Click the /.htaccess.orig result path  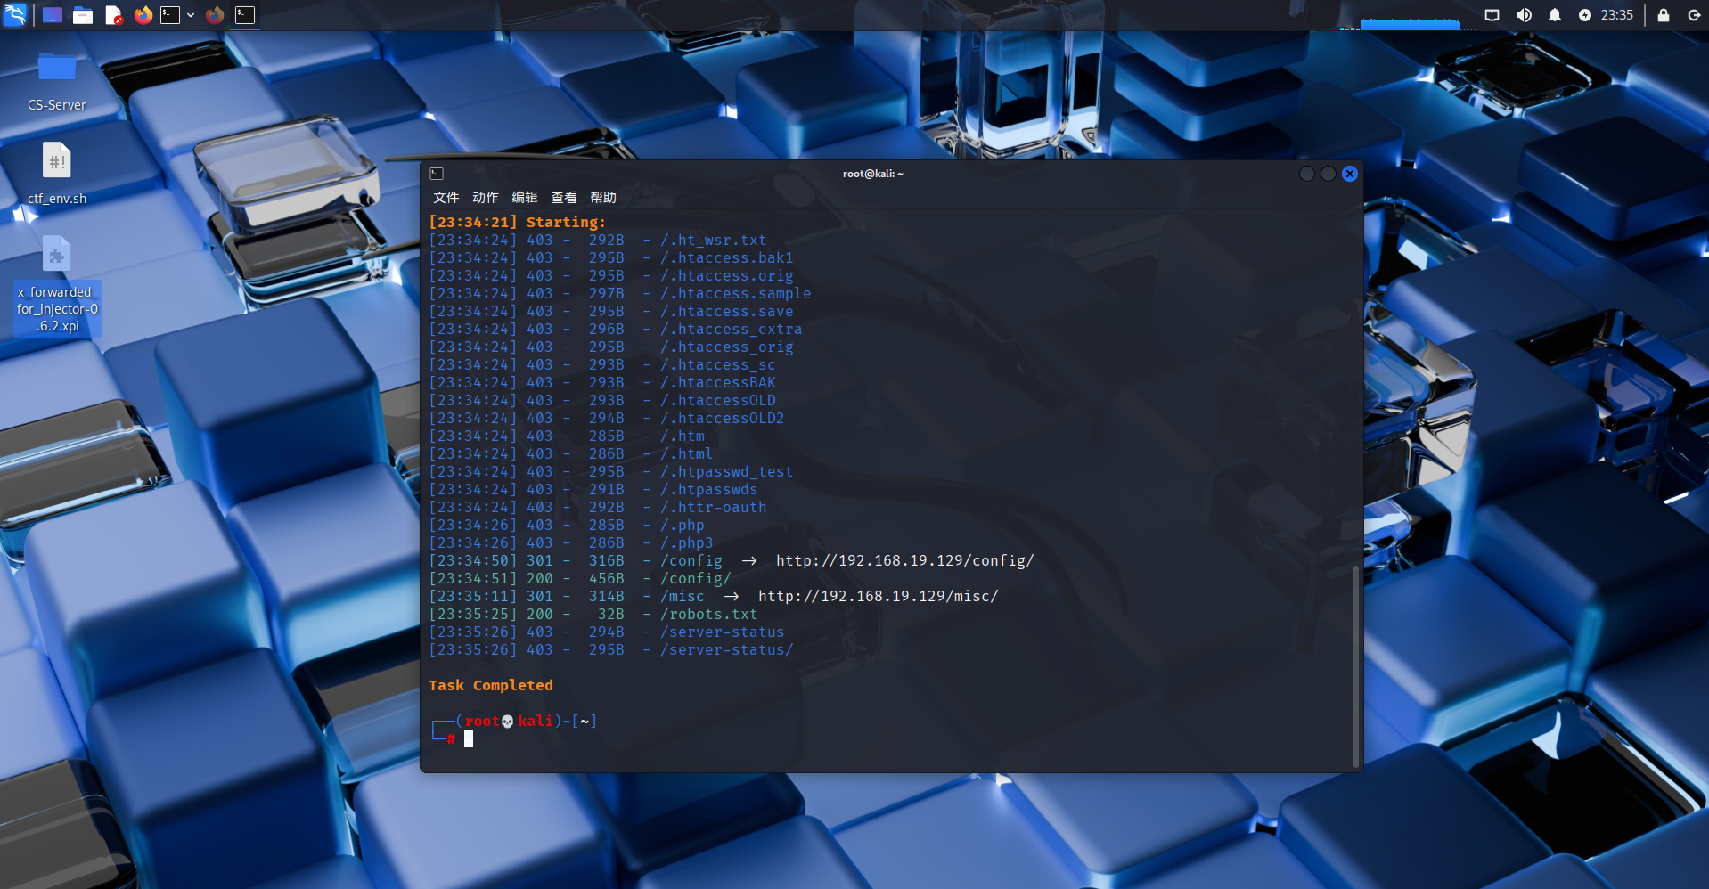(x=726, y=275)
